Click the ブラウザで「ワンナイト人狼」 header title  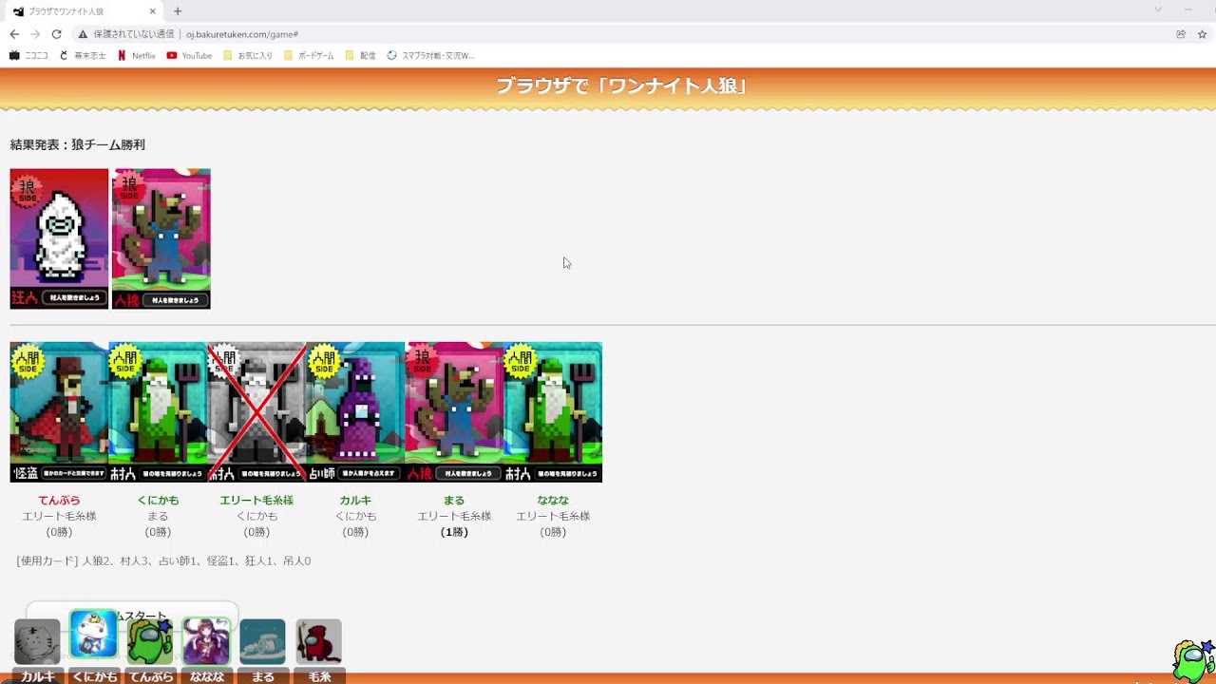[x=622, y=85]
